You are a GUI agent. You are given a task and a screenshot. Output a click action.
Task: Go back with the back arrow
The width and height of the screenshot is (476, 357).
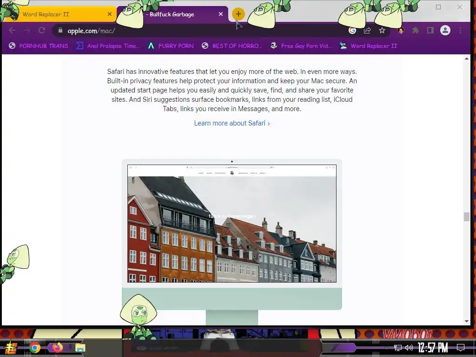[12, 30]
